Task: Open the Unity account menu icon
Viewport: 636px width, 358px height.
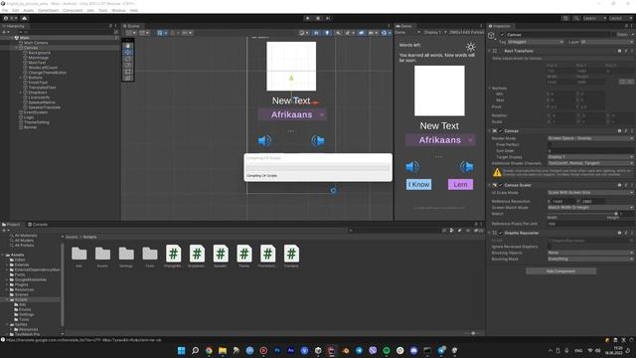Action: click(10, 18)
